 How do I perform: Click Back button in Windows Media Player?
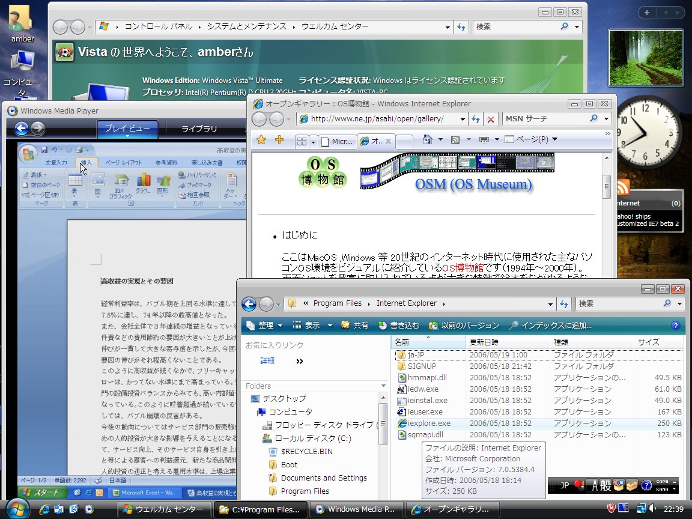(21, 129)
